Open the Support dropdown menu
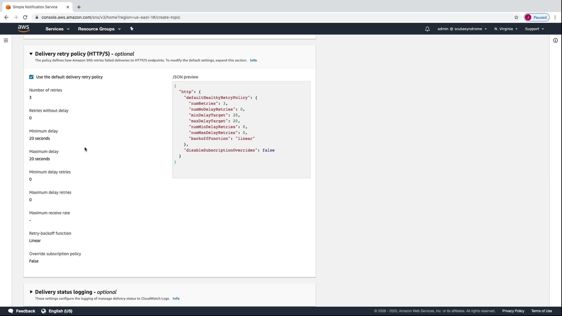The image size is (562, 316). [x=534, y=29]
